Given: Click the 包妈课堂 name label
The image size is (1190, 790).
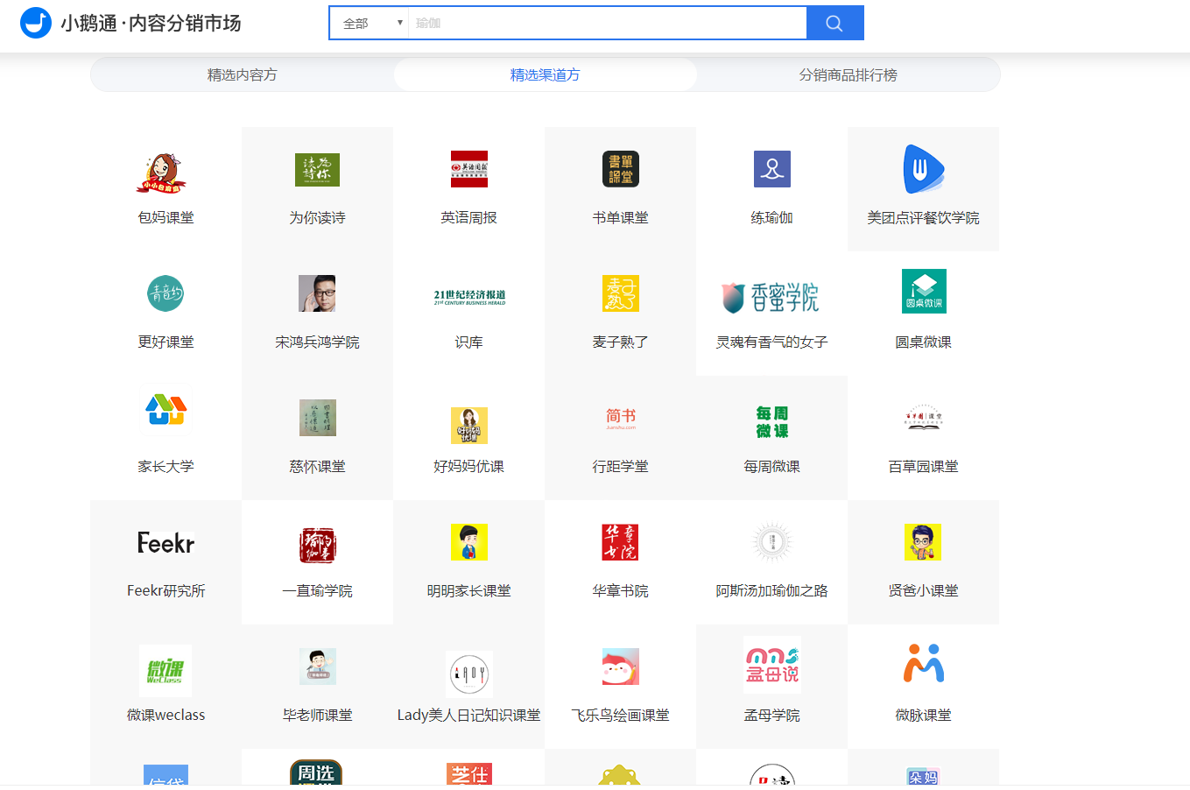Looking at the screenshot, I should 165,218.
